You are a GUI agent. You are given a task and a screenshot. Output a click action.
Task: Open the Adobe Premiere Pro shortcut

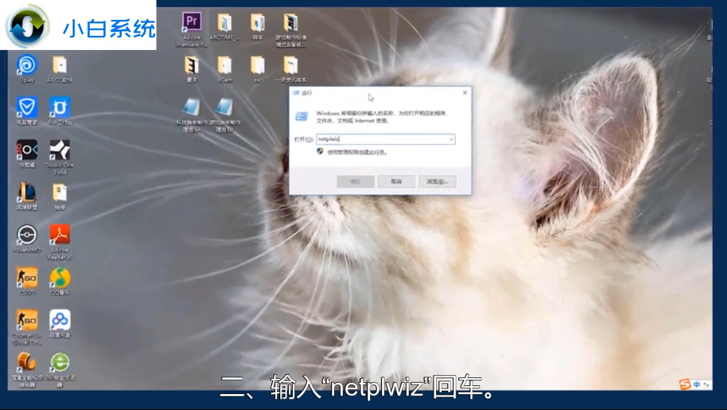click(x=192, y=23)
